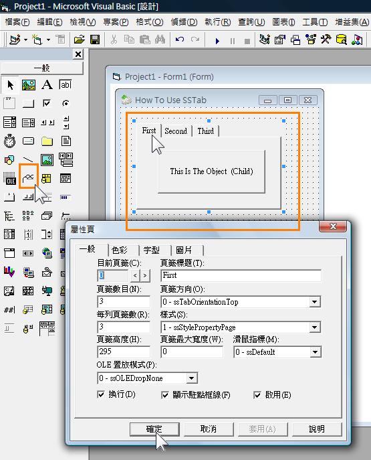Viewport: 371px width, 460px height.
Task: Select the ListBox control tool
Action: [x=28, y=123]
